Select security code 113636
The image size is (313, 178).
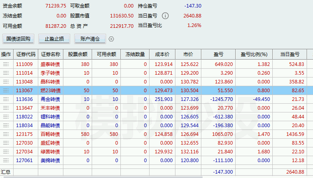pyautogui.click(x=24, y=99)
